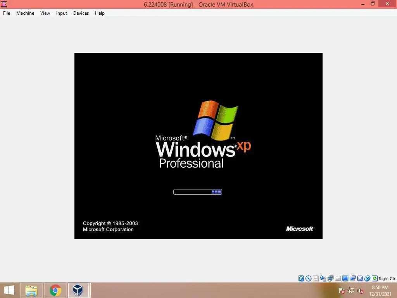Open the Devices menu
Viewport: 397px width, 298px height.
tap(81, 13)
